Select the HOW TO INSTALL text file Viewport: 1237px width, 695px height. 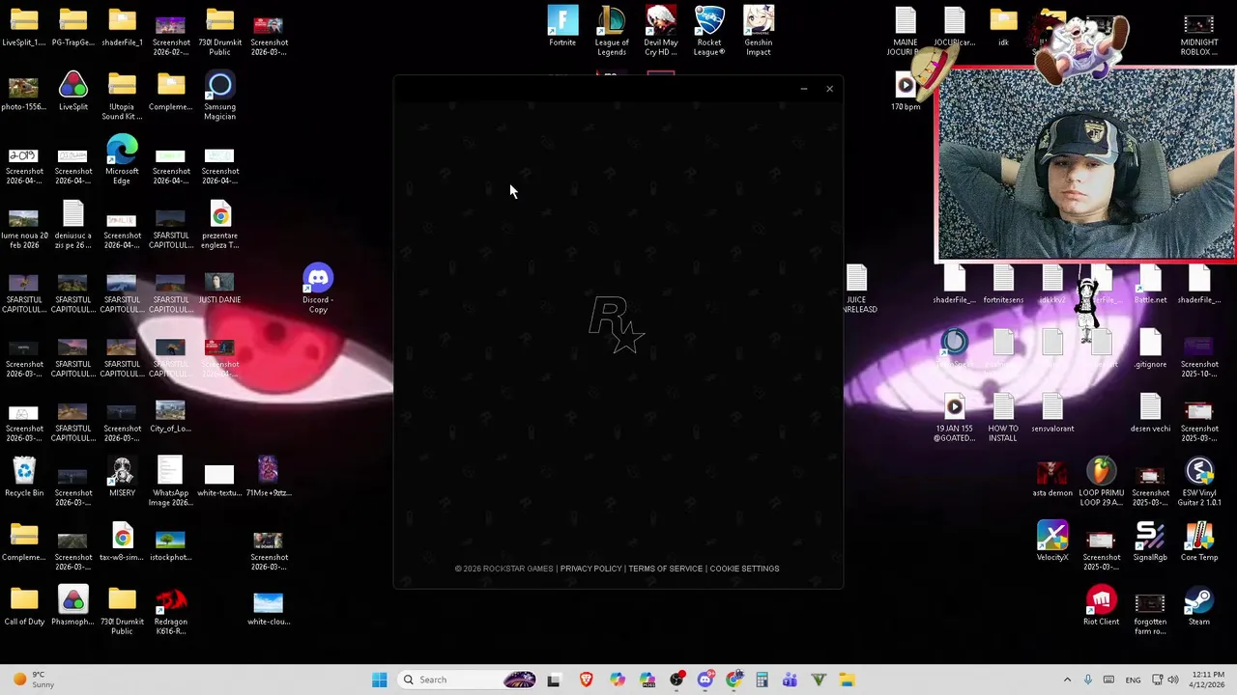click(1003, 417)
